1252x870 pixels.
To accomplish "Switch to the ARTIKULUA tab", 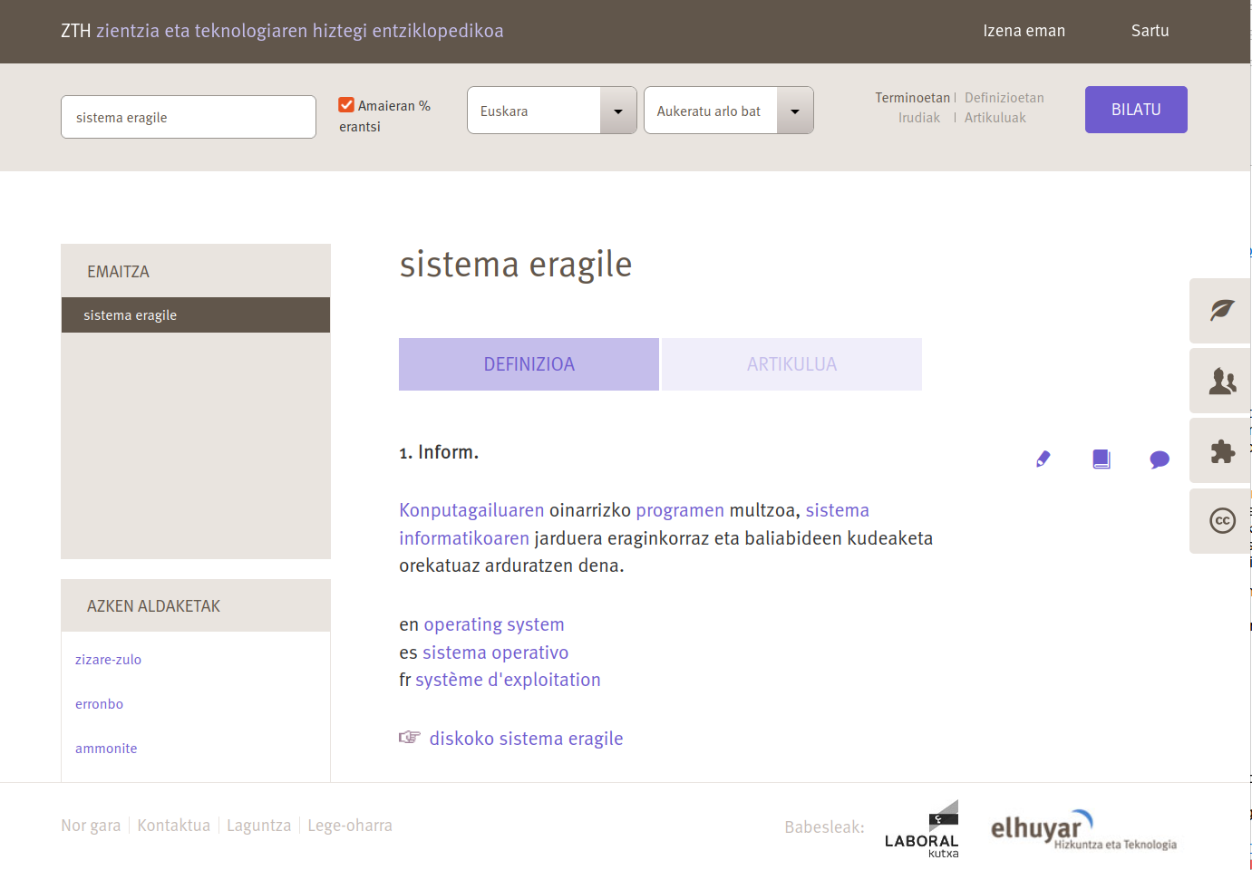I will [791, 364].
